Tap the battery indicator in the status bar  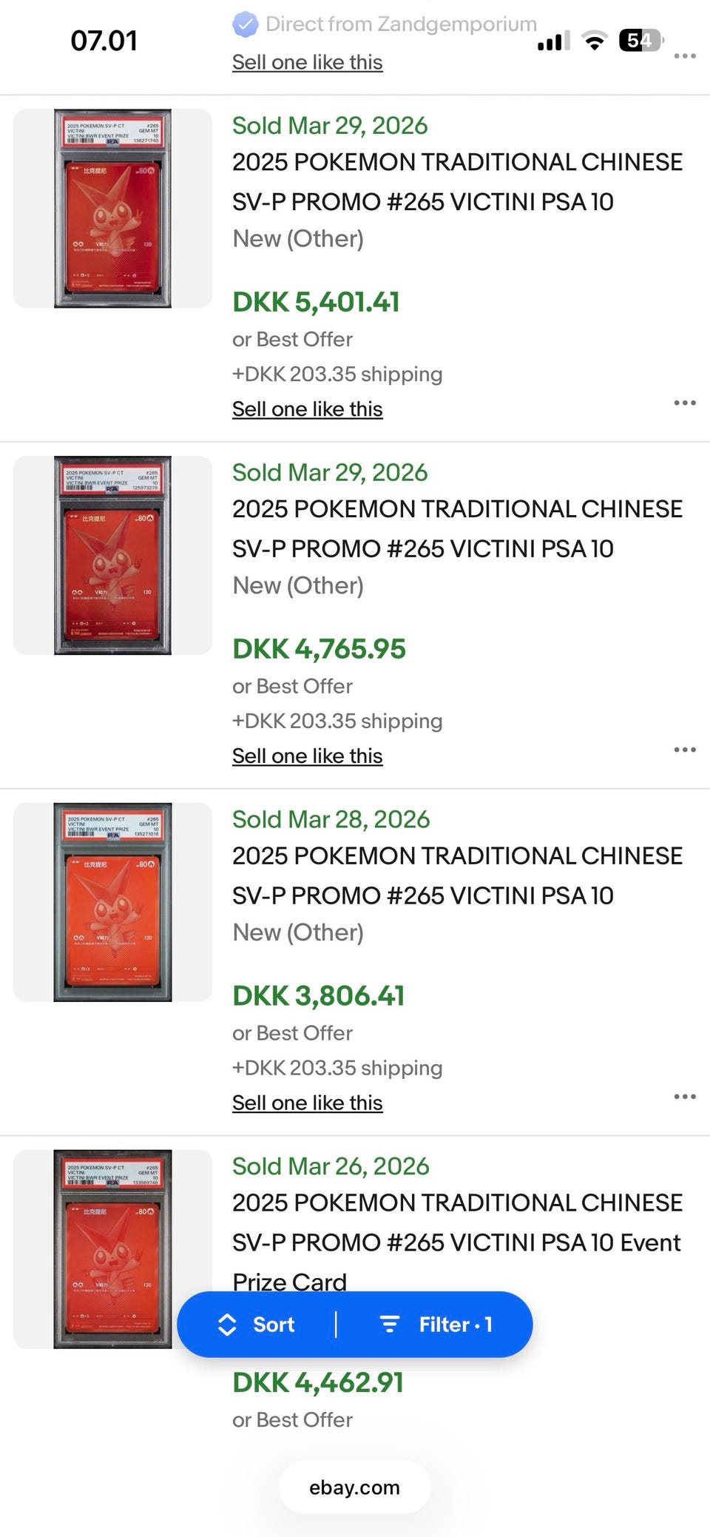[640, 40]
